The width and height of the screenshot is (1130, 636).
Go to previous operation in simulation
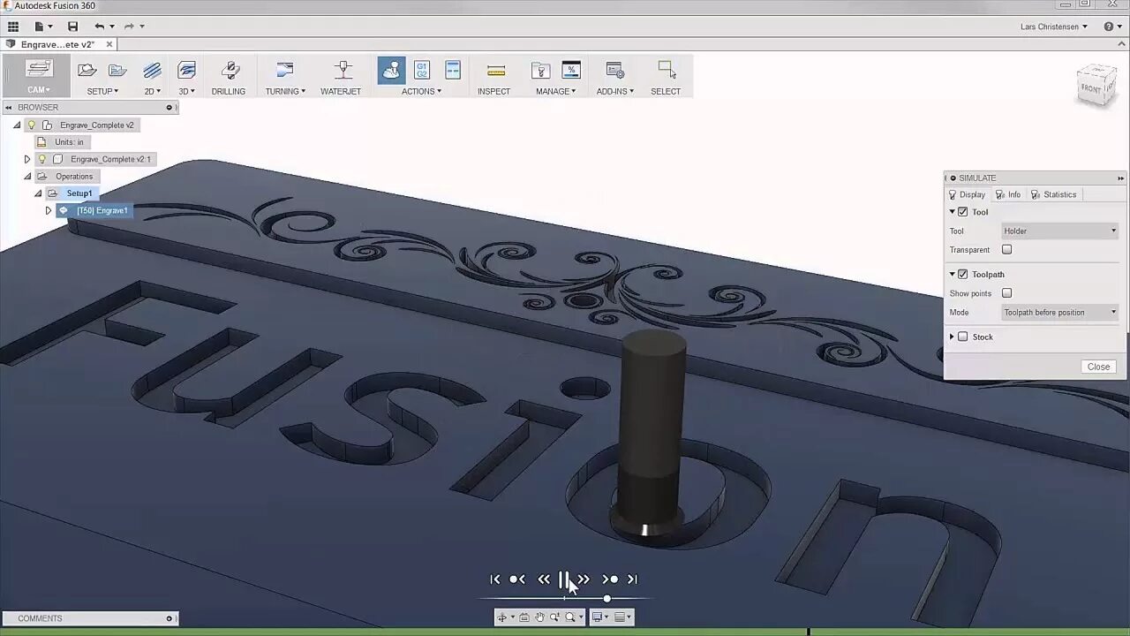[x=517, y=579]
